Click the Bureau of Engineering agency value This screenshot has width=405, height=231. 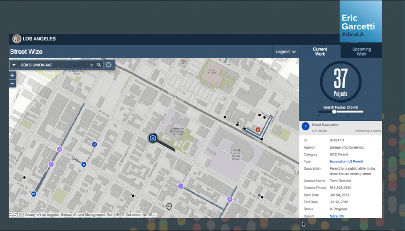point(346,147)
